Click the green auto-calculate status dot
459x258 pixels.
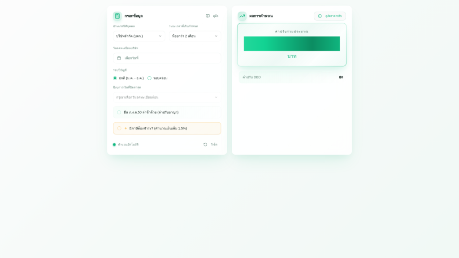114,145
